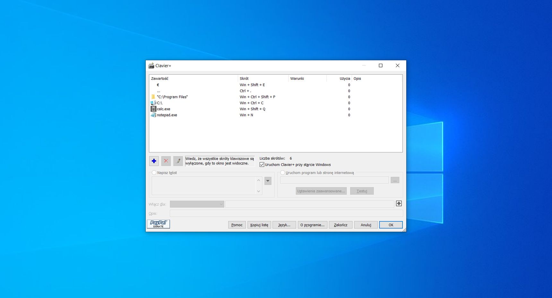Click the pencil edit shortcut icon
Viewport: 552px width, 298px height.
pos(178,161)
